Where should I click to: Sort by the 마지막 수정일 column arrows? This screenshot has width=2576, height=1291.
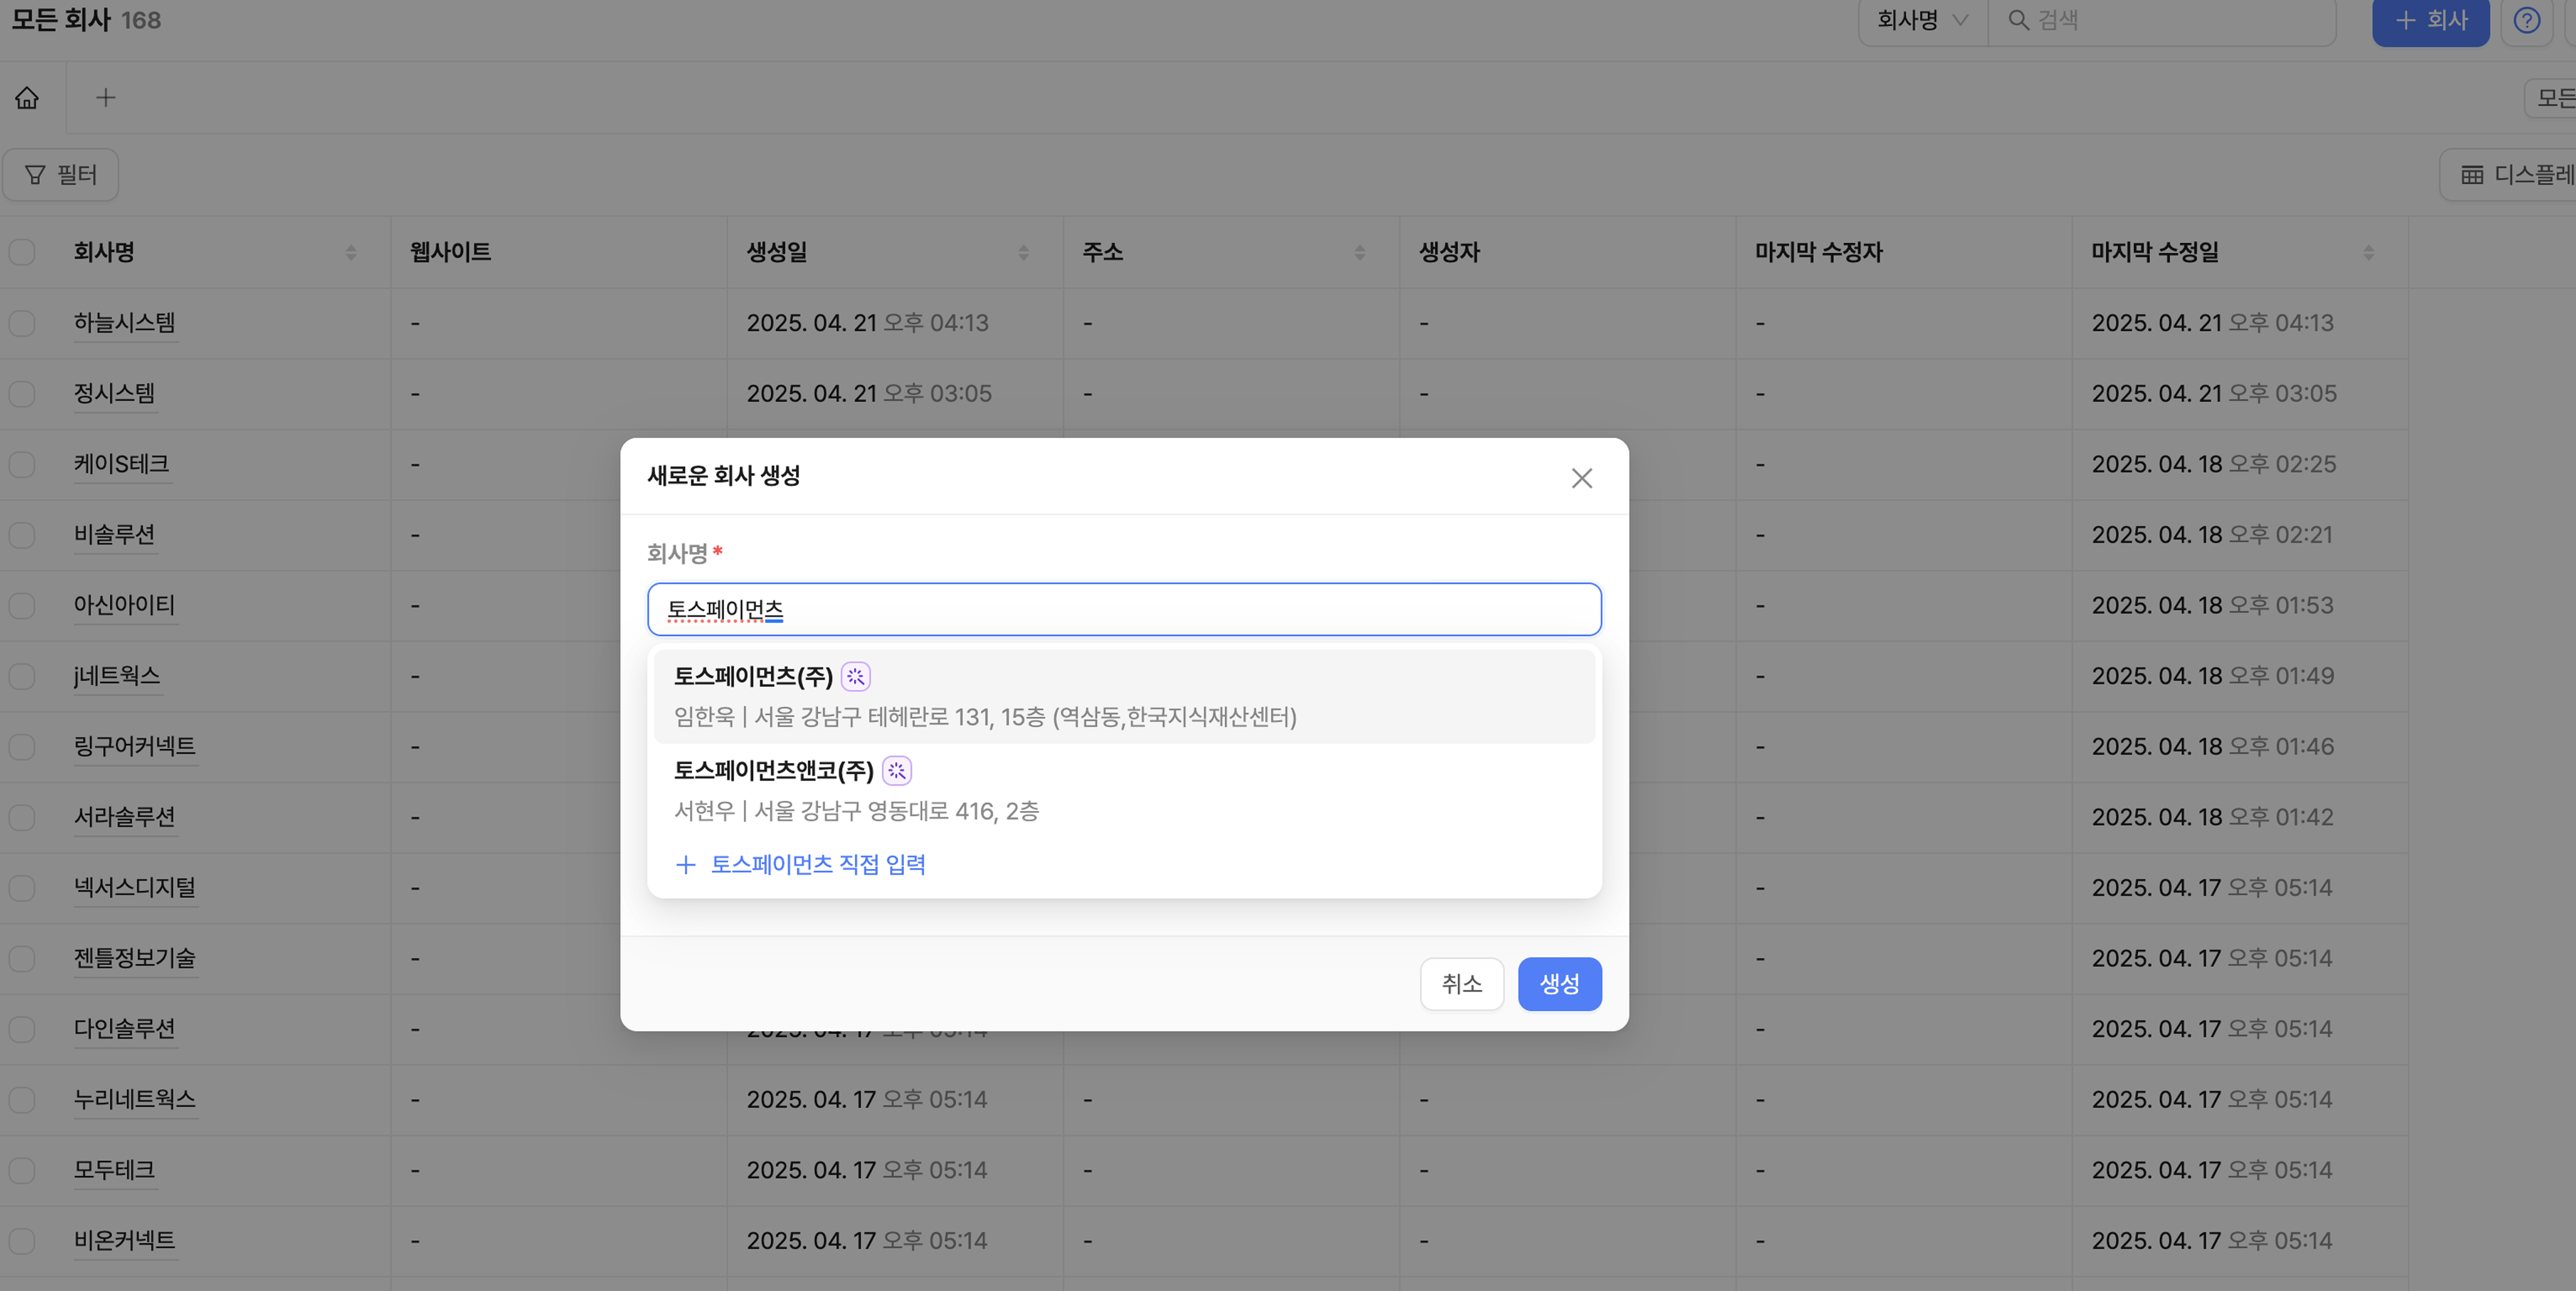tap(2368, 253)
